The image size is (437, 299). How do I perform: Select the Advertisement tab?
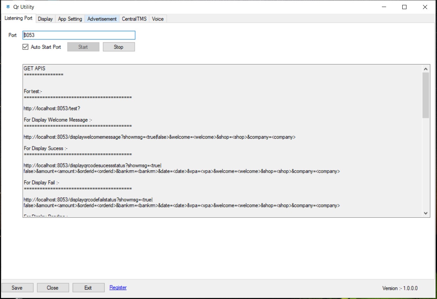(102, 19)
